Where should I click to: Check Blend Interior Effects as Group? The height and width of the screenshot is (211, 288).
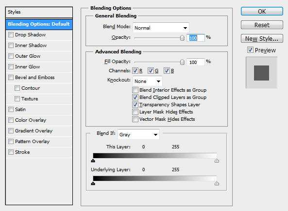135,90
